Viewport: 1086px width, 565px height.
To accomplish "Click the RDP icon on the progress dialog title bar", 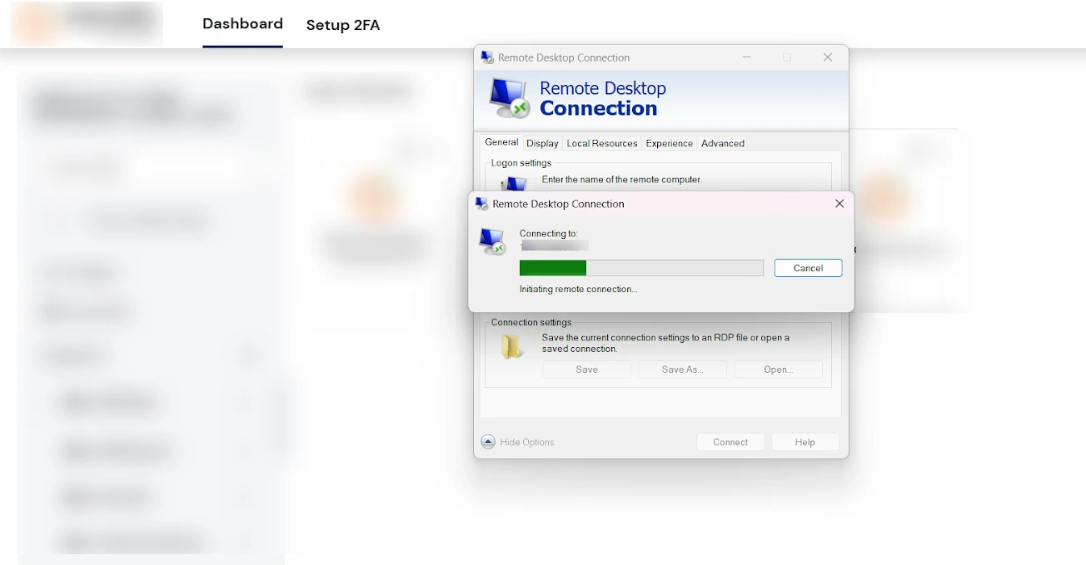I will 481,203.
